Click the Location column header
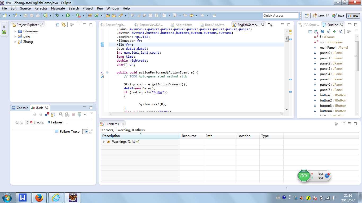The width and height of the screenshot is (362, 203). point(248,136)
